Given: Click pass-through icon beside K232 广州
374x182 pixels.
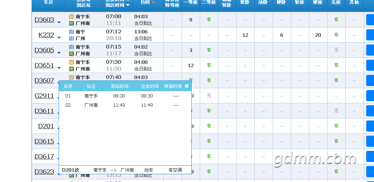Looking at the screenshot, I should pyautogui.click(x=71, y=39).
